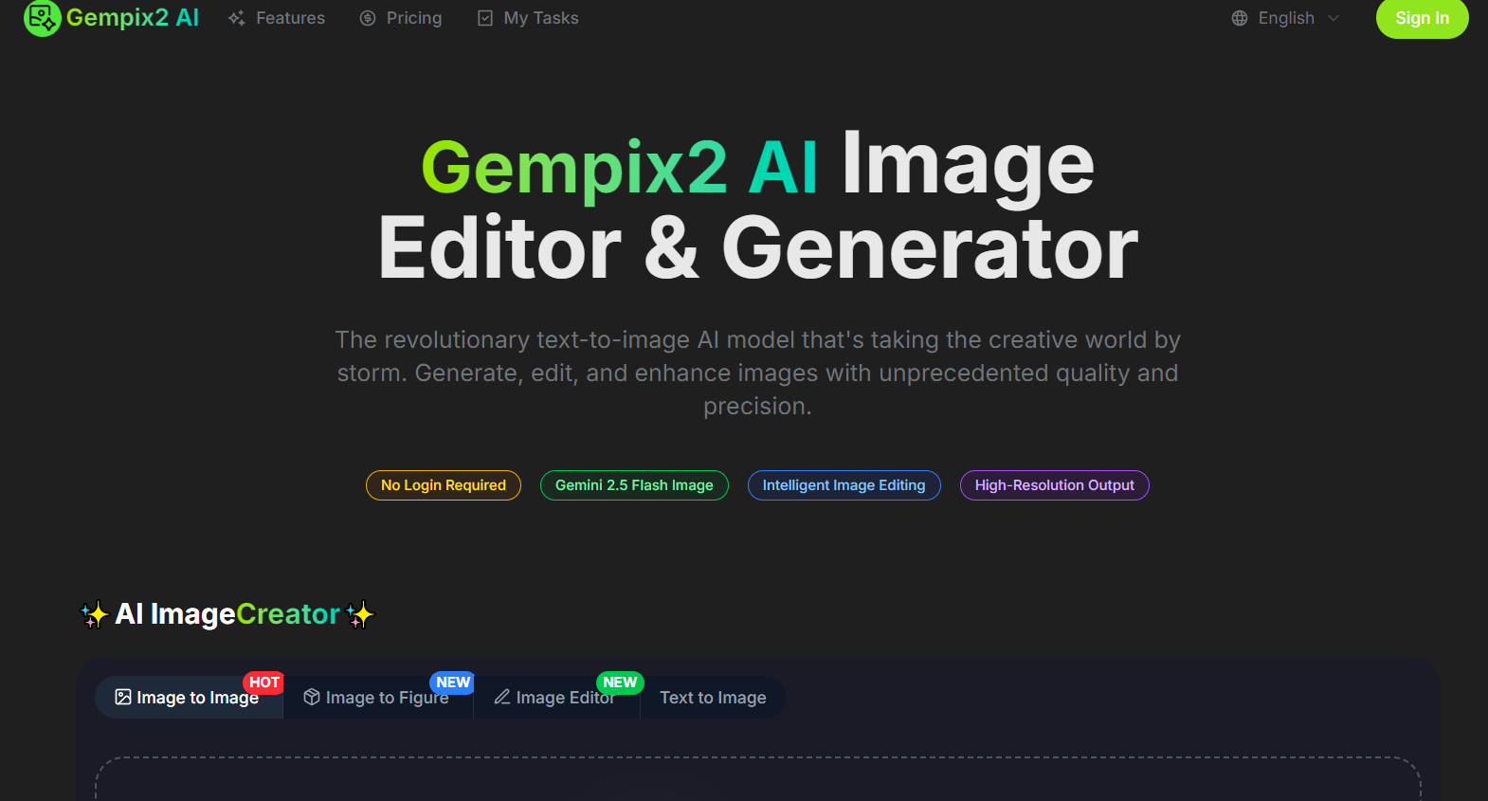Click the checkbox icon beside My Tasks
Screen dimensions: 1488x801
click(x=485, y=18)
